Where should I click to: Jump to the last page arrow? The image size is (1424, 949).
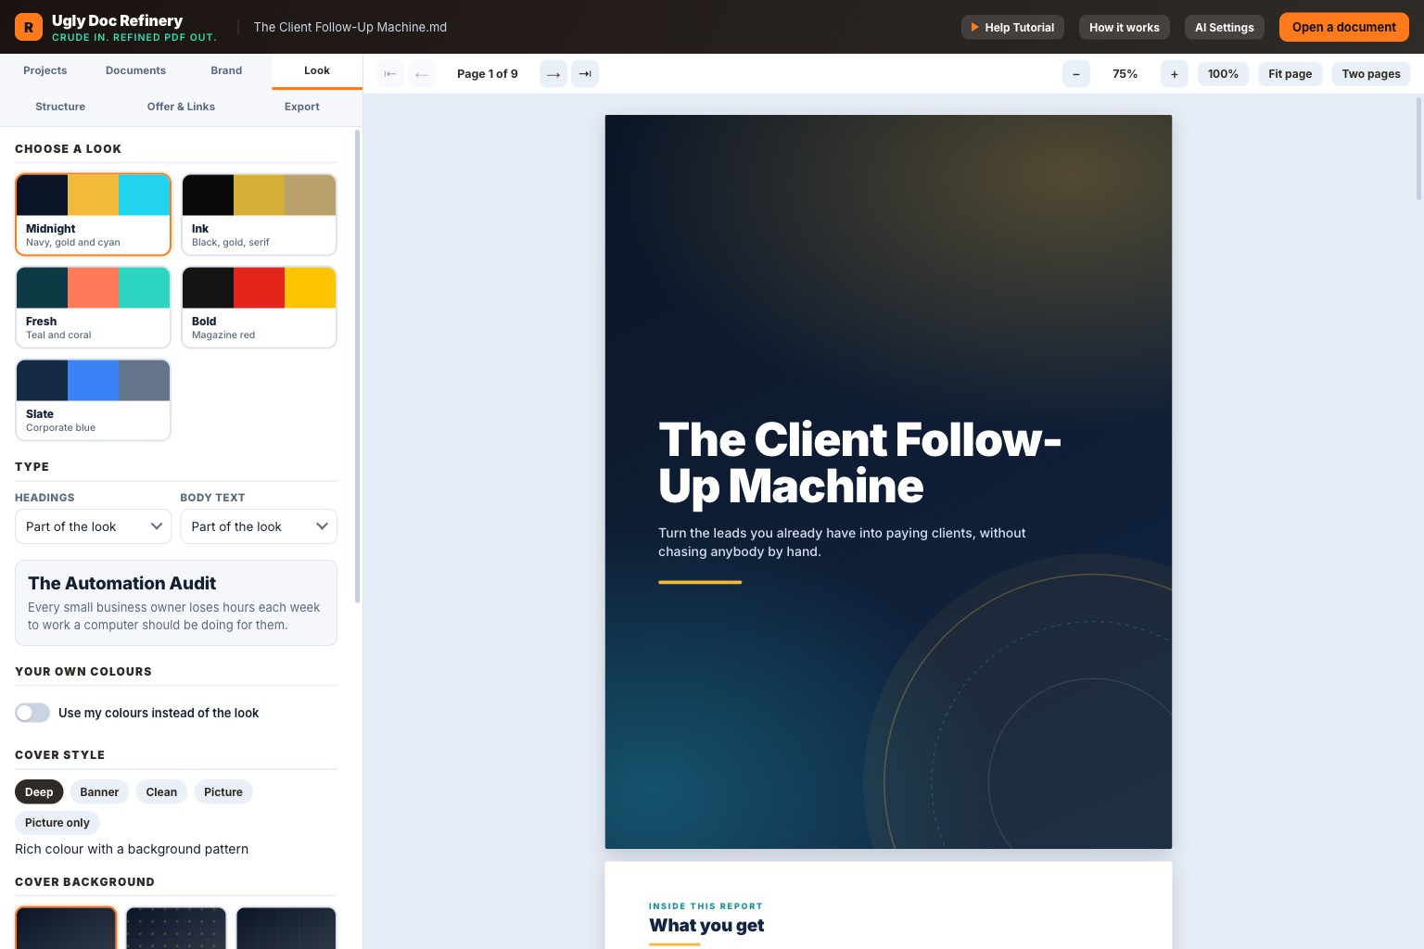coord(585,74)
